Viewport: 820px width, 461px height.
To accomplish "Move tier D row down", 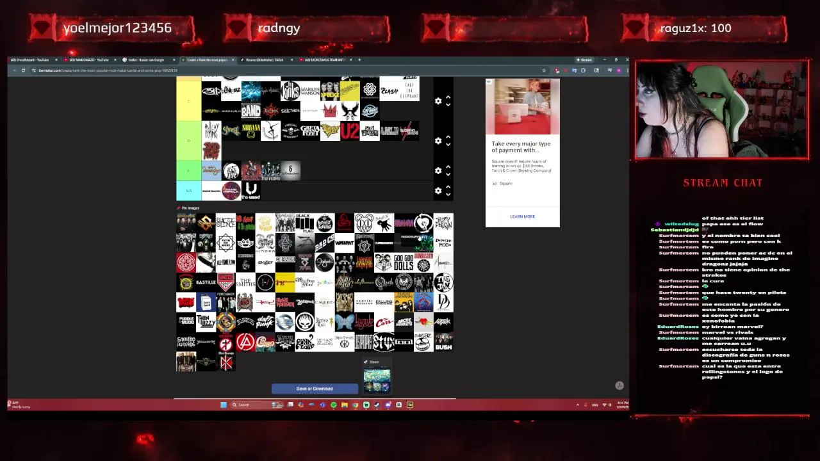I will tap(448, 144).
